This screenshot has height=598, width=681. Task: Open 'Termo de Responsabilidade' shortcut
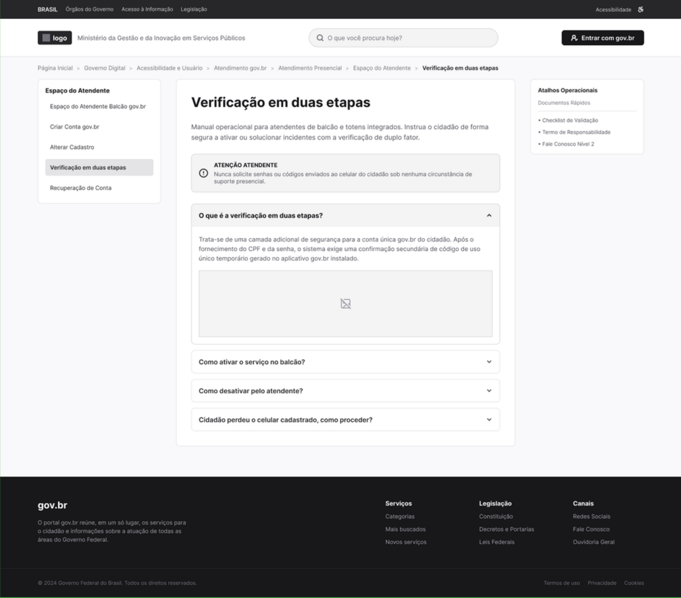coord(576,132)
